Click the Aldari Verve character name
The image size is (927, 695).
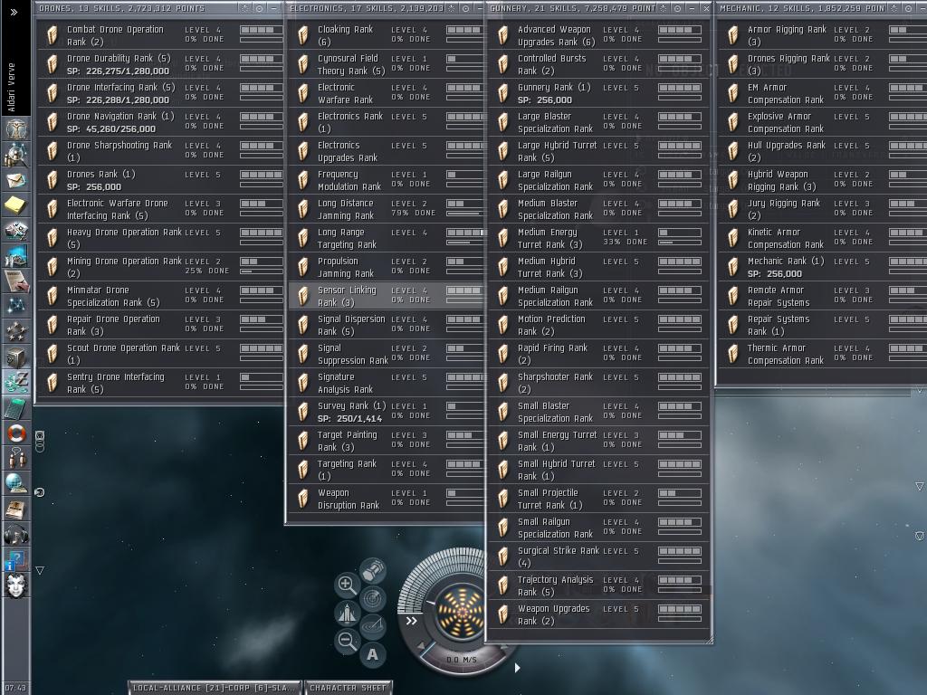[11, 87]
